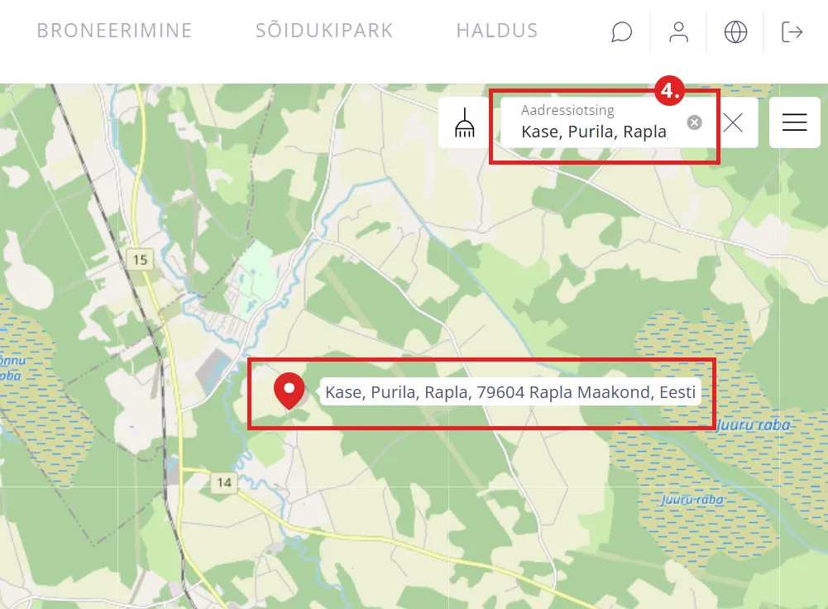The height and width of the screenshot is (609, 828).
Task: Click the partially visible bog label at left edge
Action: pyautogui.click(x=12, y=367)
